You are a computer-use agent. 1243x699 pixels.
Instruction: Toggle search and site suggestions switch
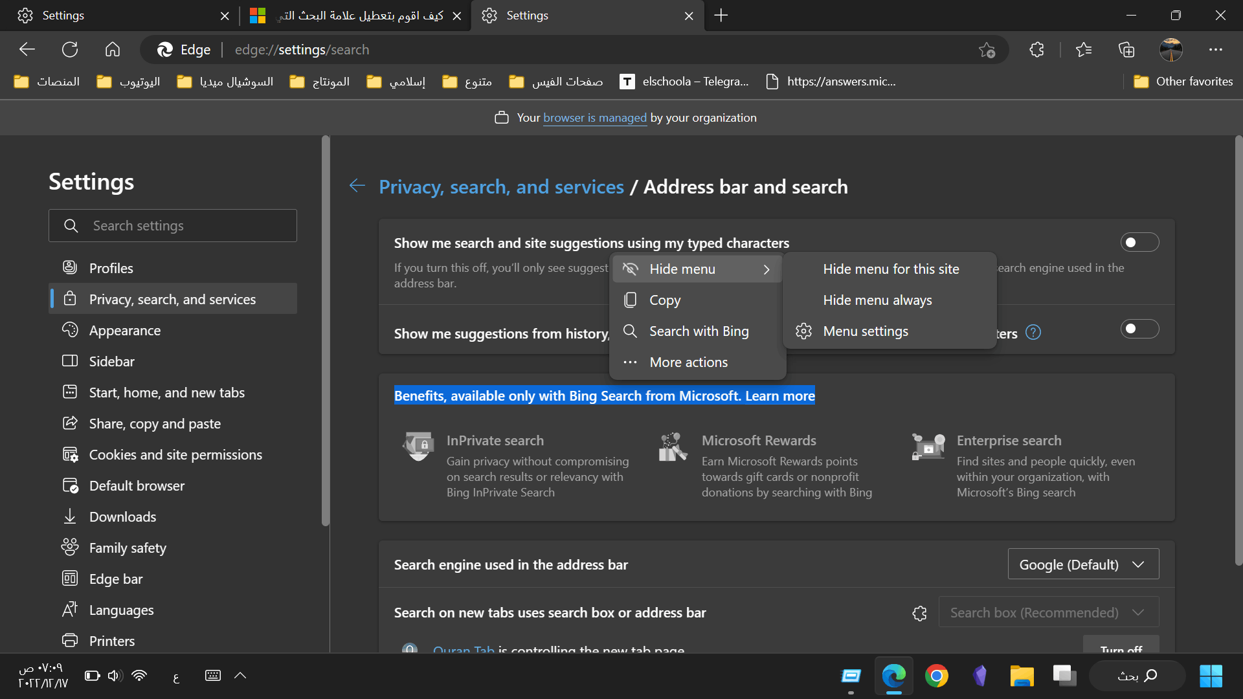(x=1139, y=243)
